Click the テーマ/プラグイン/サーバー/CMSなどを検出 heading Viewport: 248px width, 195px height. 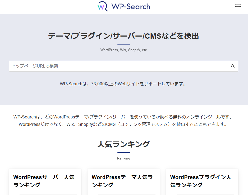click(x=123, y=36)
